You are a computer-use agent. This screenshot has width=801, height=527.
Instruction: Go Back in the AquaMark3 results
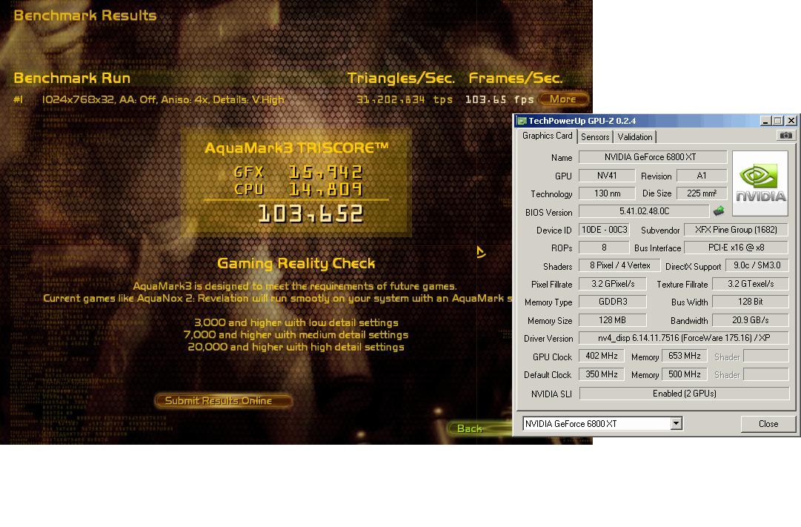coord(479,428)
